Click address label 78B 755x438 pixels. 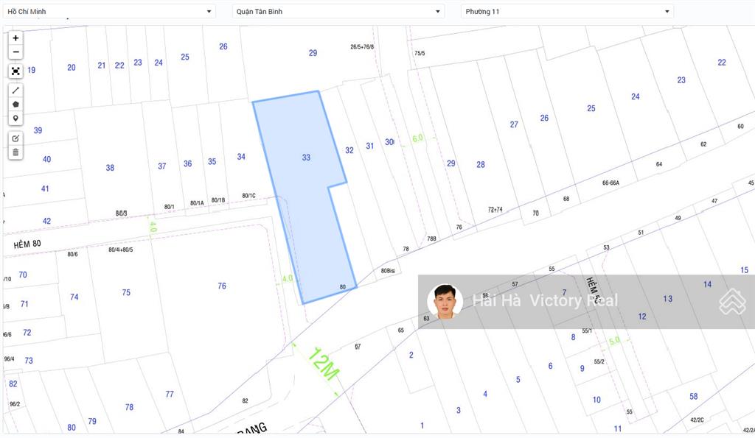(431, 239)
